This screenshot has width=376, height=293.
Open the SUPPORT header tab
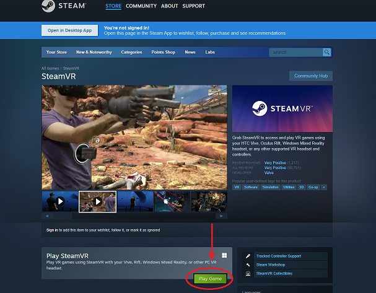point(194,6)
